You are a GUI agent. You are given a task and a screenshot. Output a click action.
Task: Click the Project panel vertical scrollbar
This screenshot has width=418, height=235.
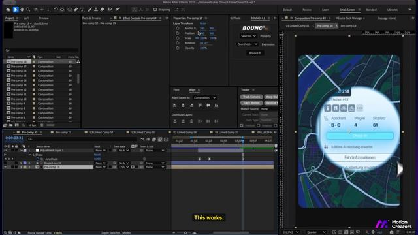point(78,78)
